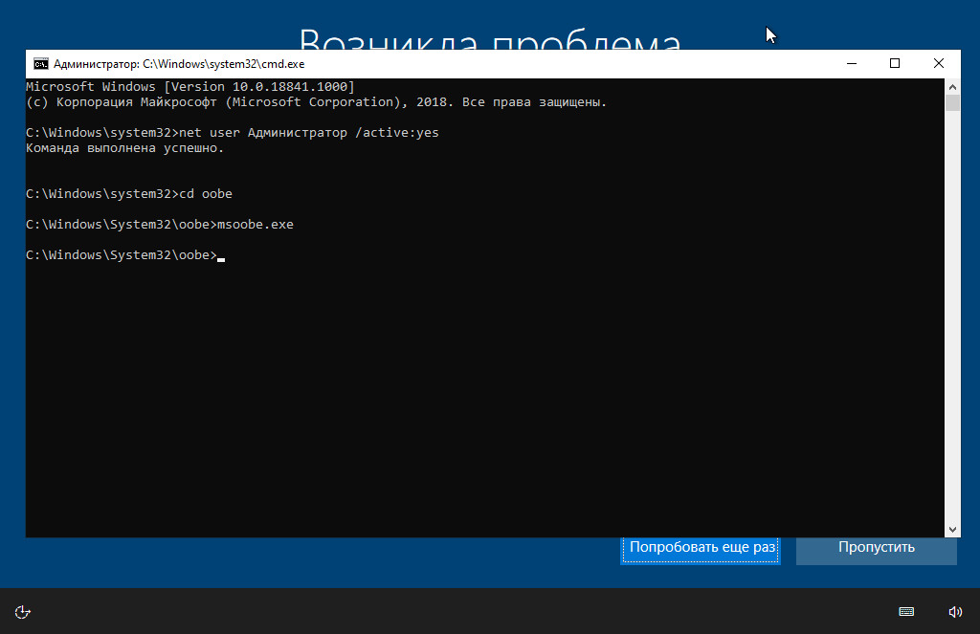Viewport: 980px width, 634px height.
Task: Open the volume speaker icon
Action: point(955,611)
